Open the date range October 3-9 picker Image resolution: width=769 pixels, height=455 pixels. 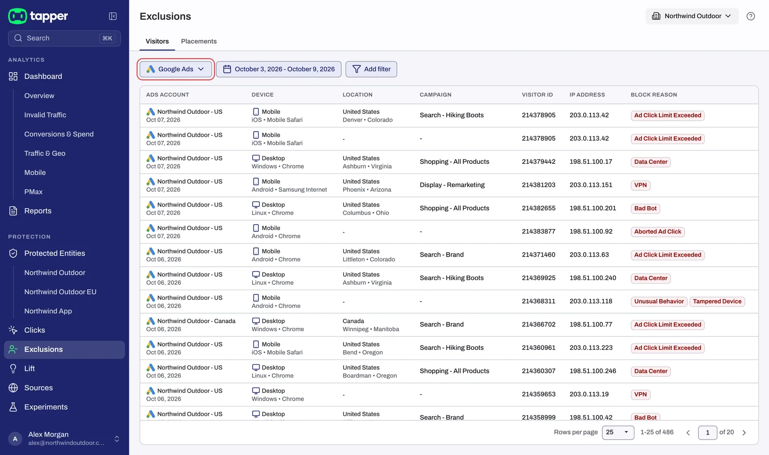point(279,69)
